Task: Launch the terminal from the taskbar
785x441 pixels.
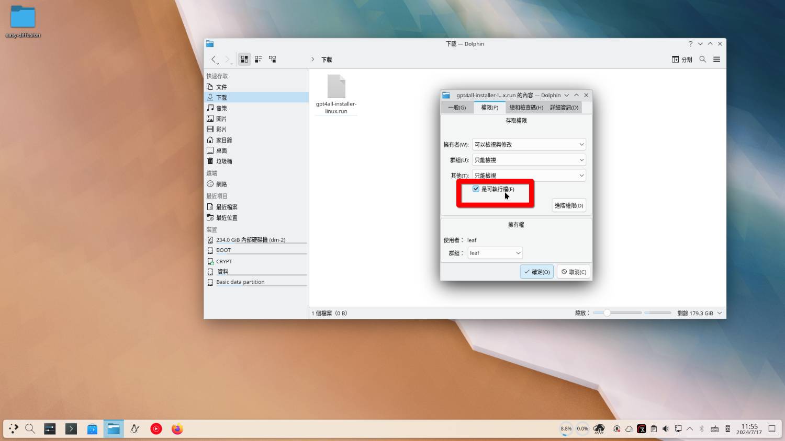Action: [71, 429]
